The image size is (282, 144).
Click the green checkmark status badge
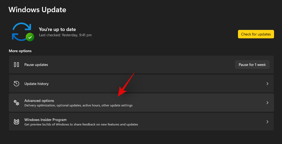pos(30,37)
